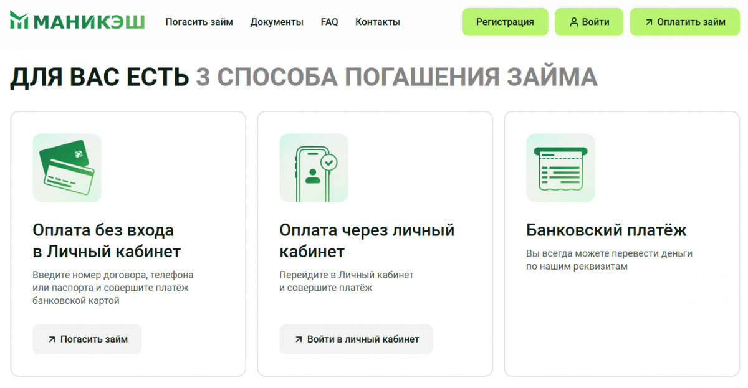Image resolution: width=748 pixels, height=388 pixels.
Task: Click the 3 способа погашения займа headline
Action: [396, 78]
